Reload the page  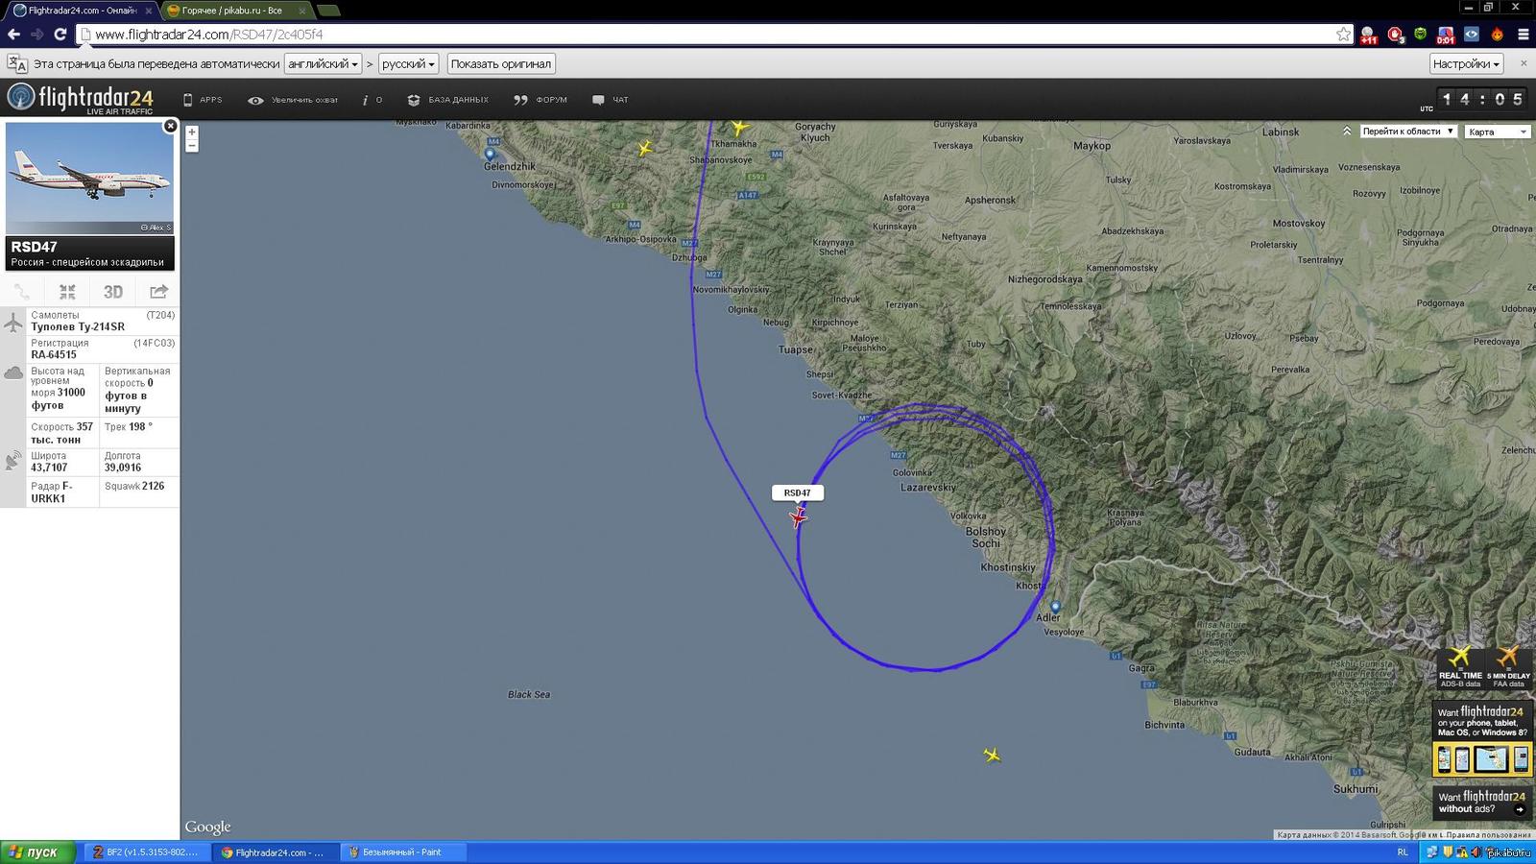pos(60,35)
